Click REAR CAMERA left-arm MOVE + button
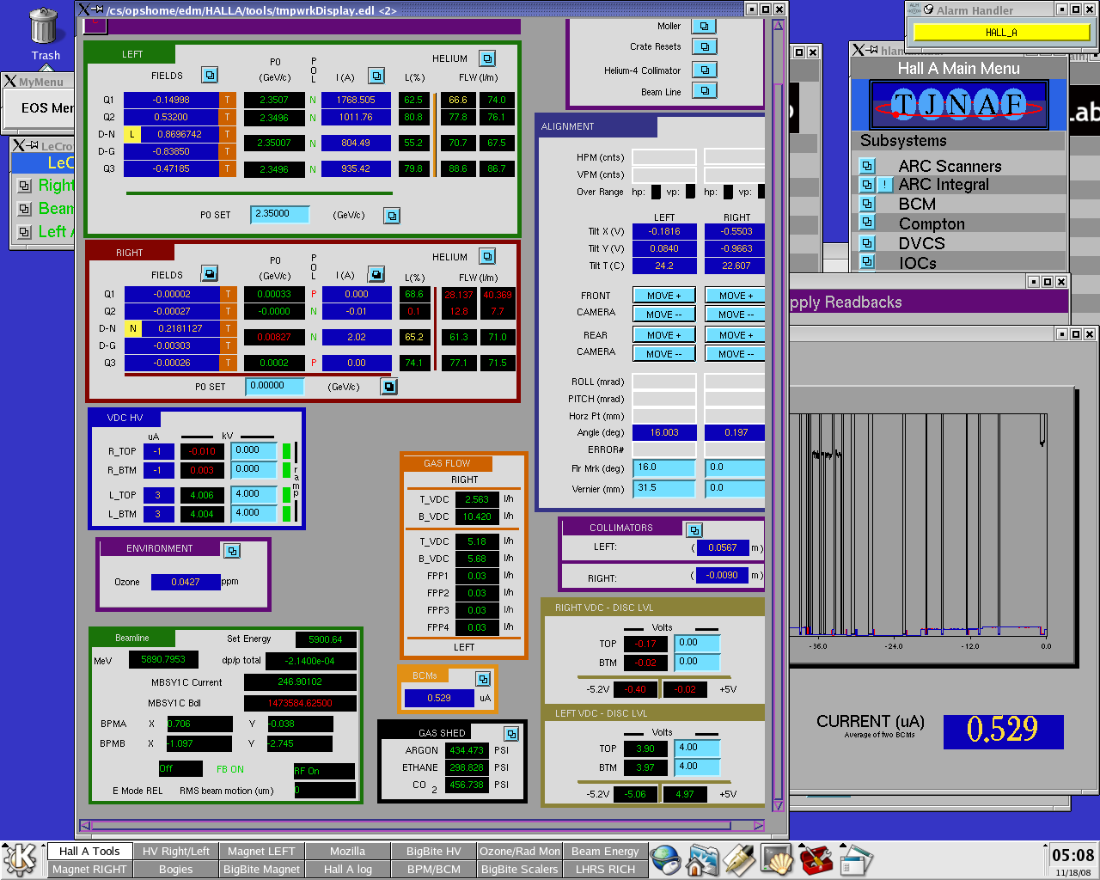 664,335
